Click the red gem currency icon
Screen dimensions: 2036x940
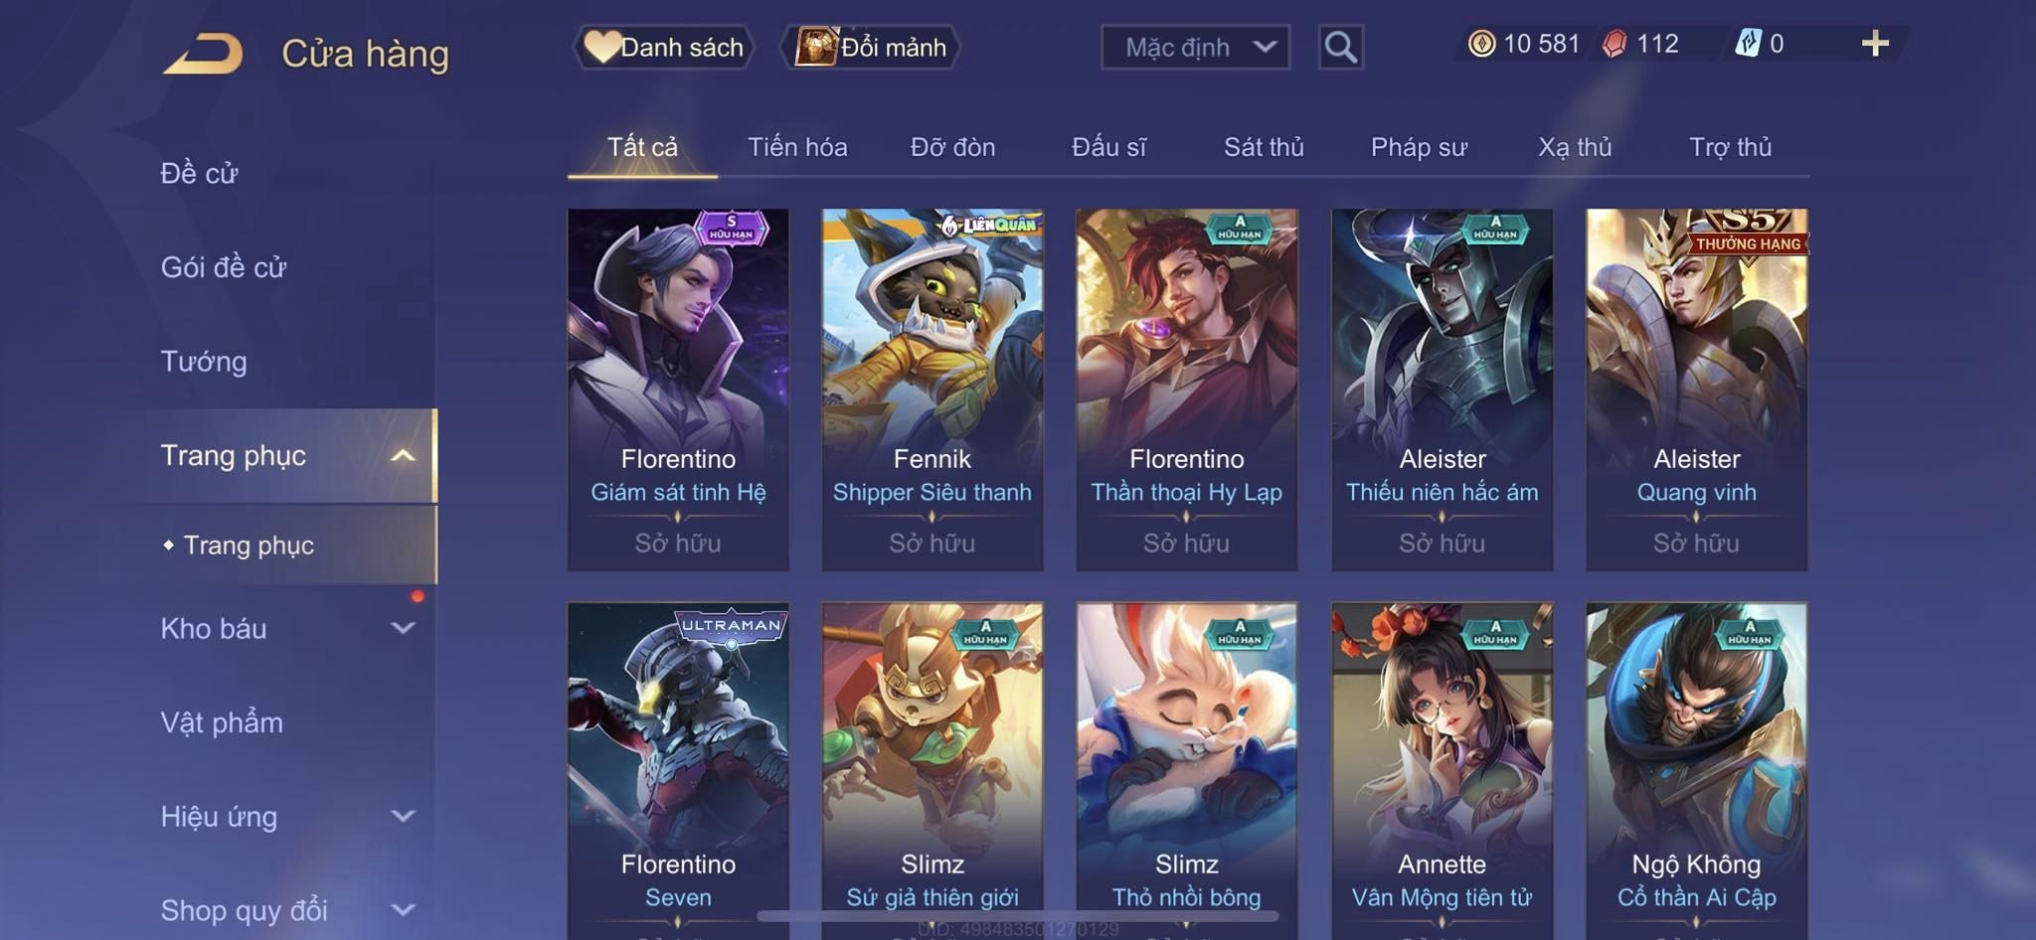[1614, 44]
